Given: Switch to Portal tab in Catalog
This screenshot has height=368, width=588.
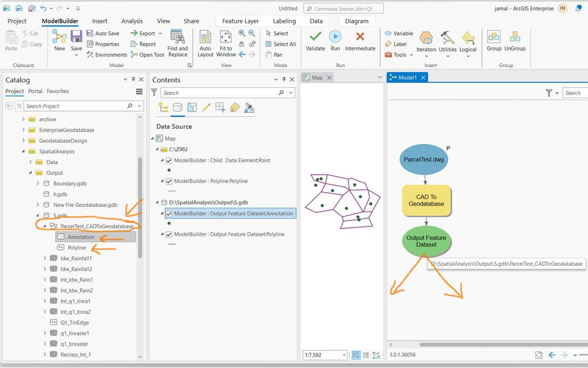Looking at the screenshot, I should pyautogui.click(x=35, y=91).
